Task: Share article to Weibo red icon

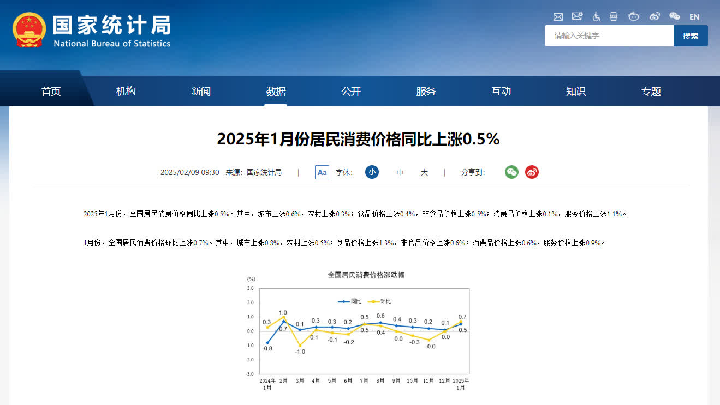Action: [x=532, y=172]
